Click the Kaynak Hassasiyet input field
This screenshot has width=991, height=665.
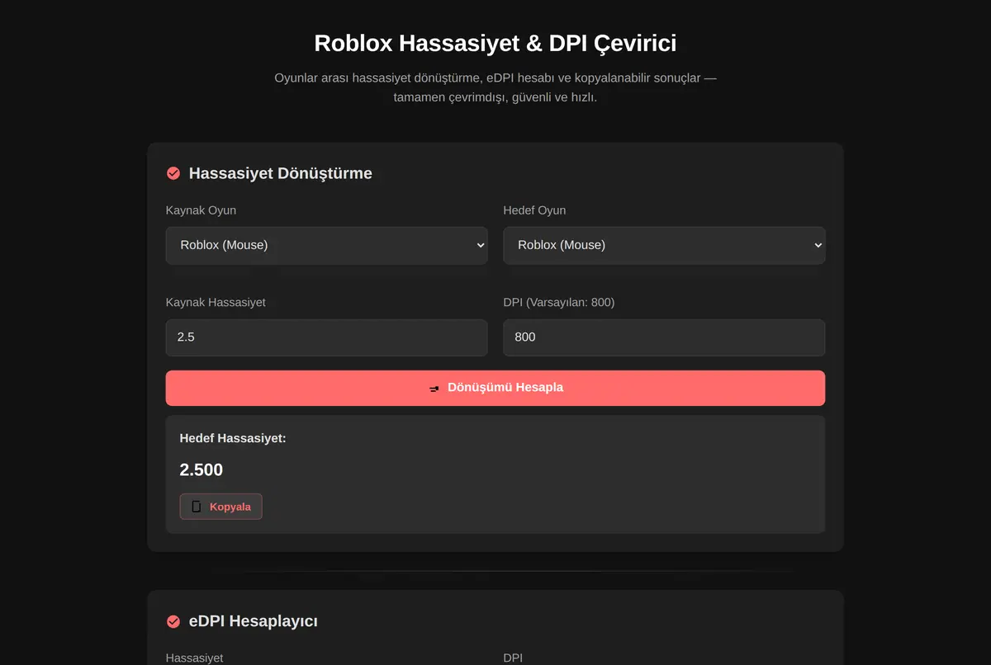point(326,337)
